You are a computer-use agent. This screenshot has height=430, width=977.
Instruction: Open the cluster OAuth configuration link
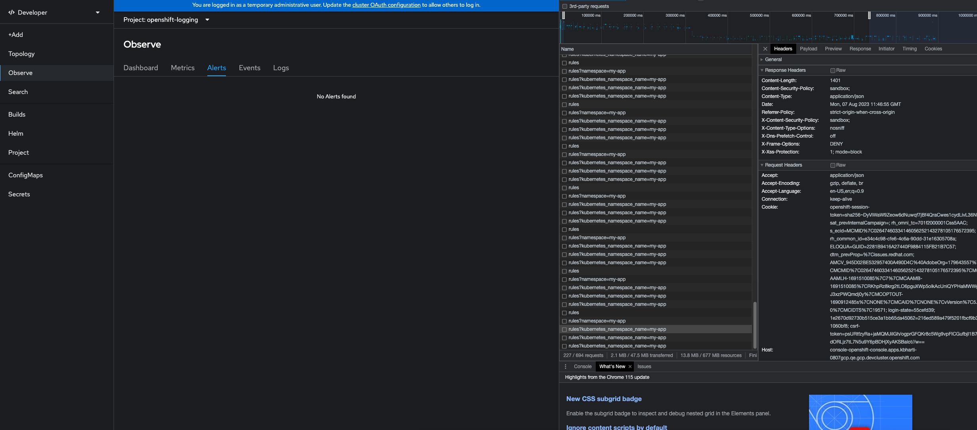[386, 5]
